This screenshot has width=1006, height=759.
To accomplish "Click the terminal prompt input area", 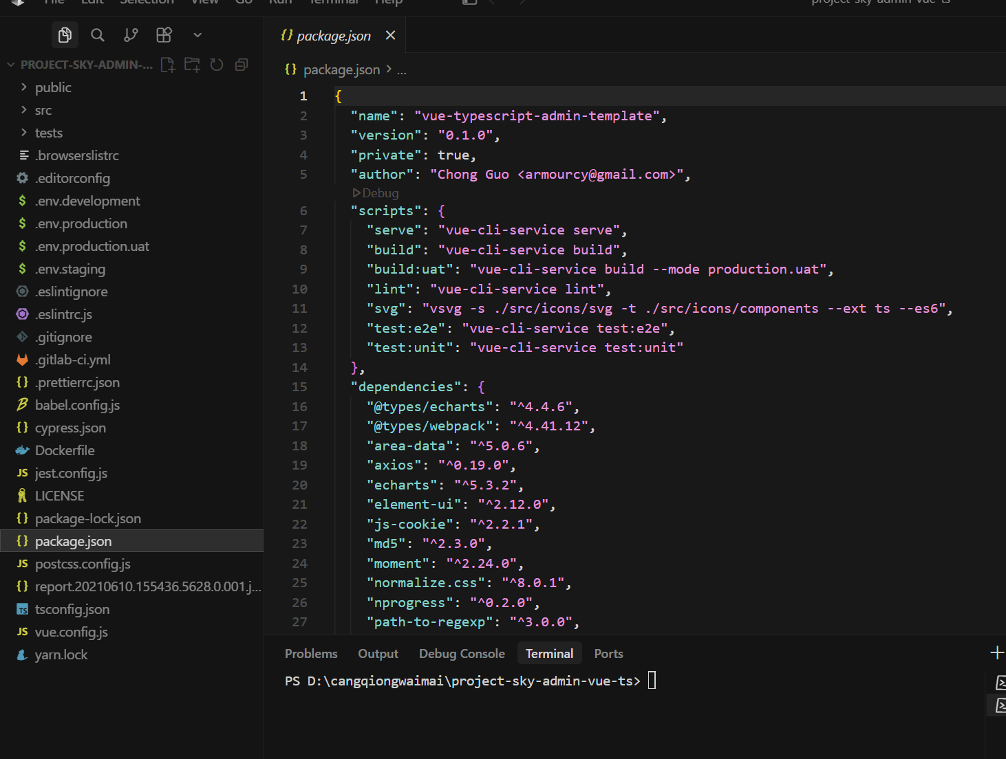I will (652, 681).
